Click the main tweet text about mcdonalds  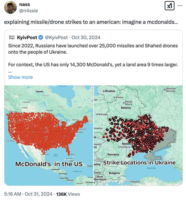[91, 21]
